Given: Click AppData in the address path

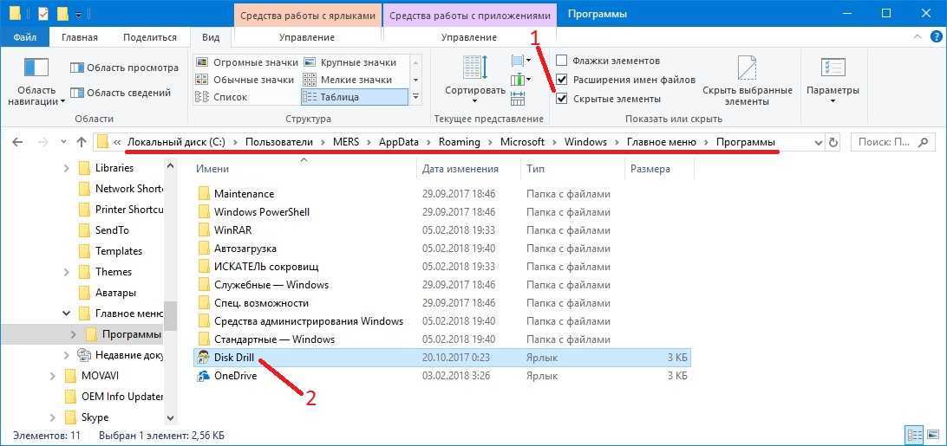Looking at the screenshot, I should pyautogui.click(x=399, y=142).
